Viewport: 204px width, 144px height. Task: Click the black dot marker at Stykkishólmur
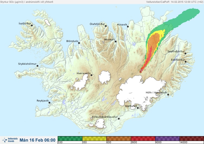tap(38, 66)
